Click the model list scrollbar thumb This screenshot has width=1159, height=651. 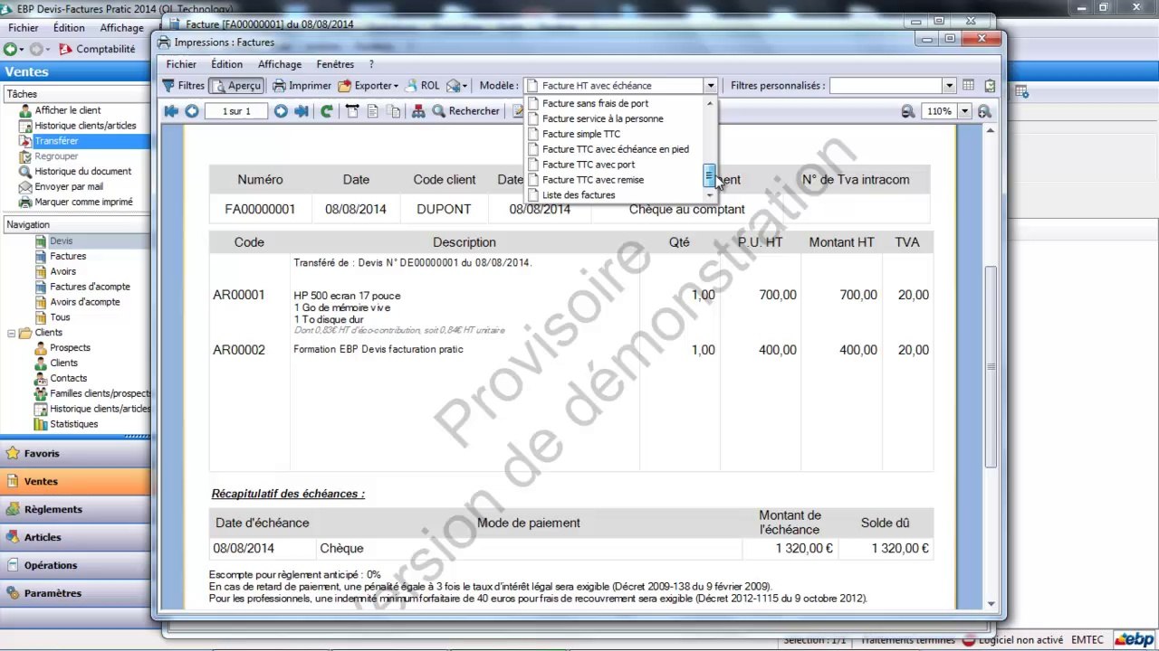pyautogui.click(x=710, y=175)
